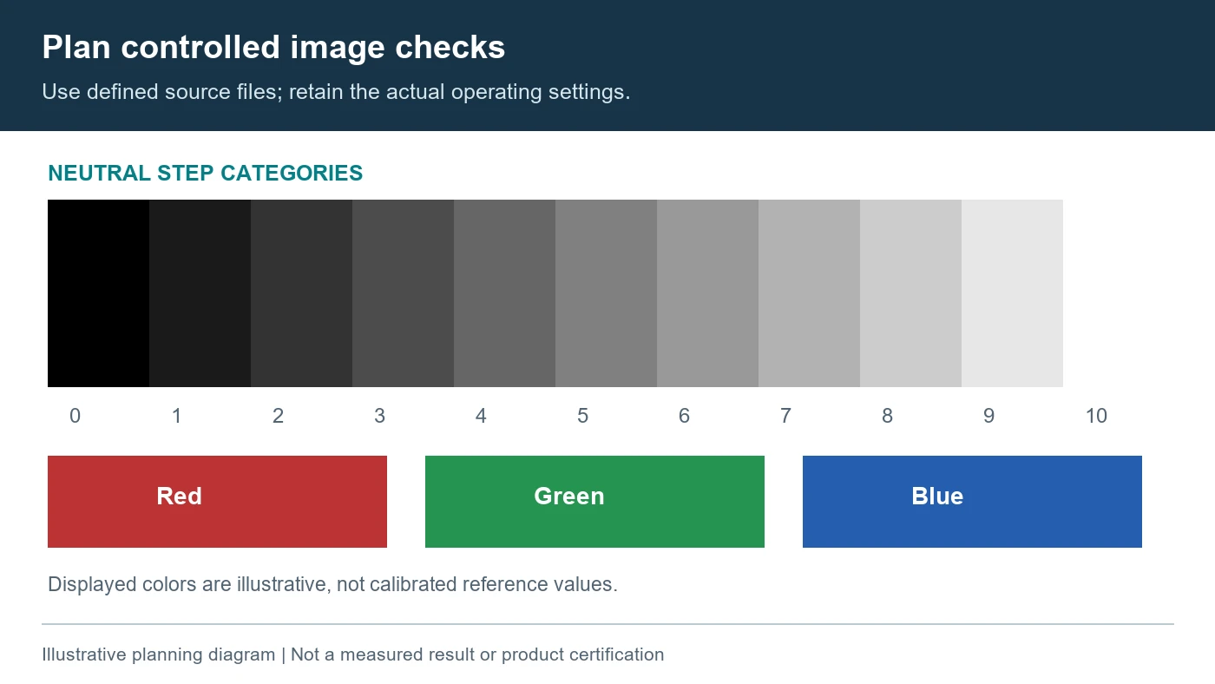This screenshot has width=1215, height=684.
Task: Choose the light gray swatch above label 7
Action: [x=809, y=293]
